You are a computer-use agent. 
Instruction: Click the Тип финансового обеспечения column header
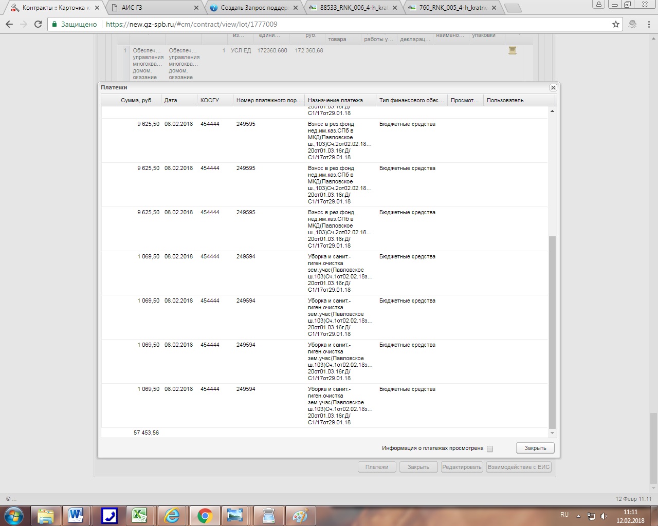click(x=412, y=100)
